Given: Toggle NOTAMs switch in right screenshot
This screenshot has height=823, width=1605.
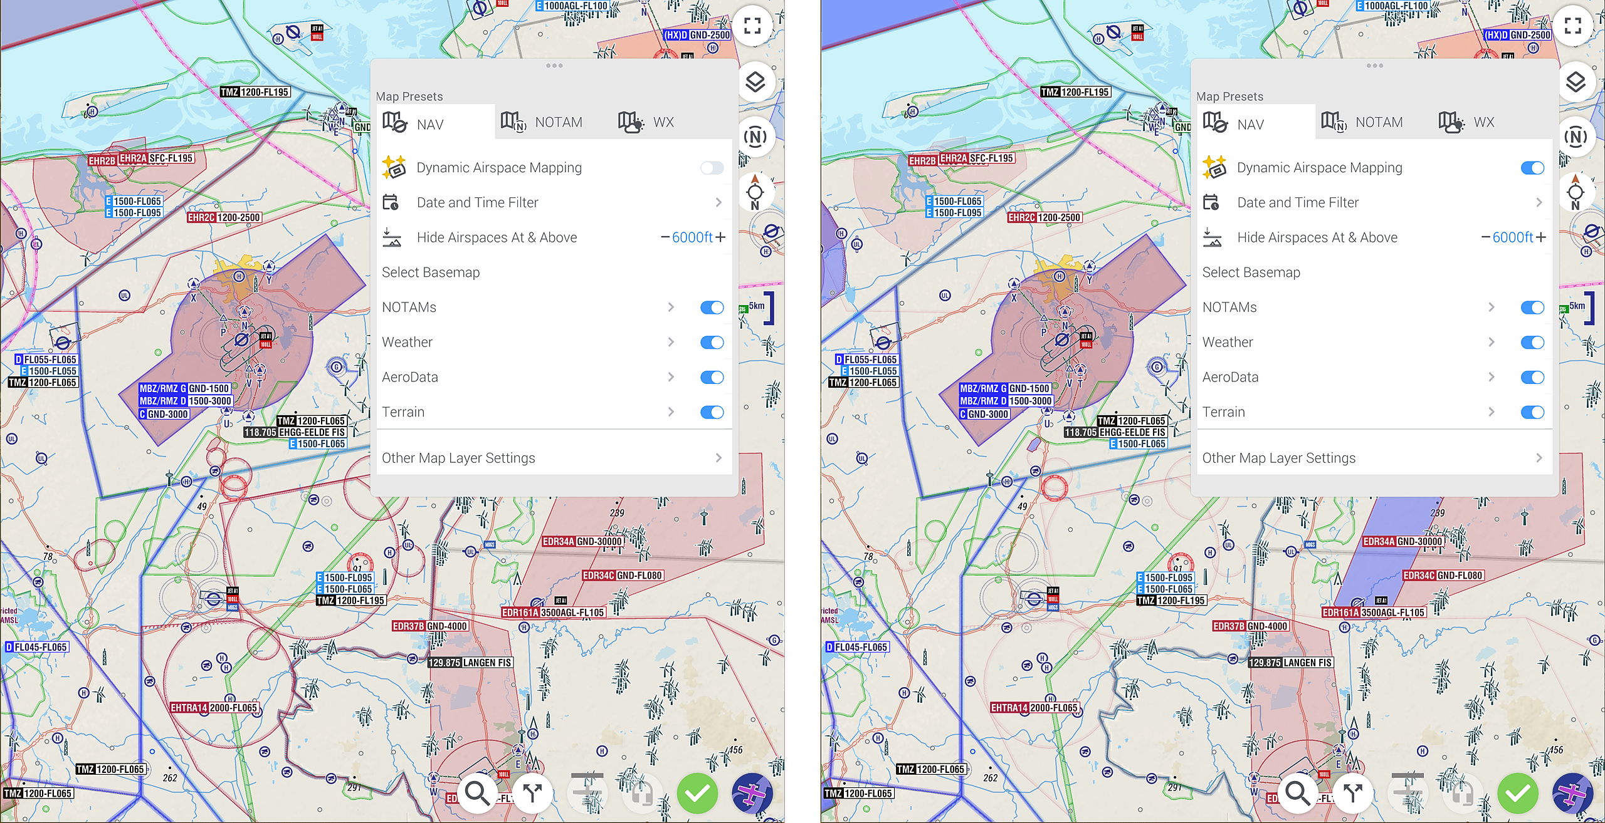Looking at the screenshot, I should (1532, 308).
